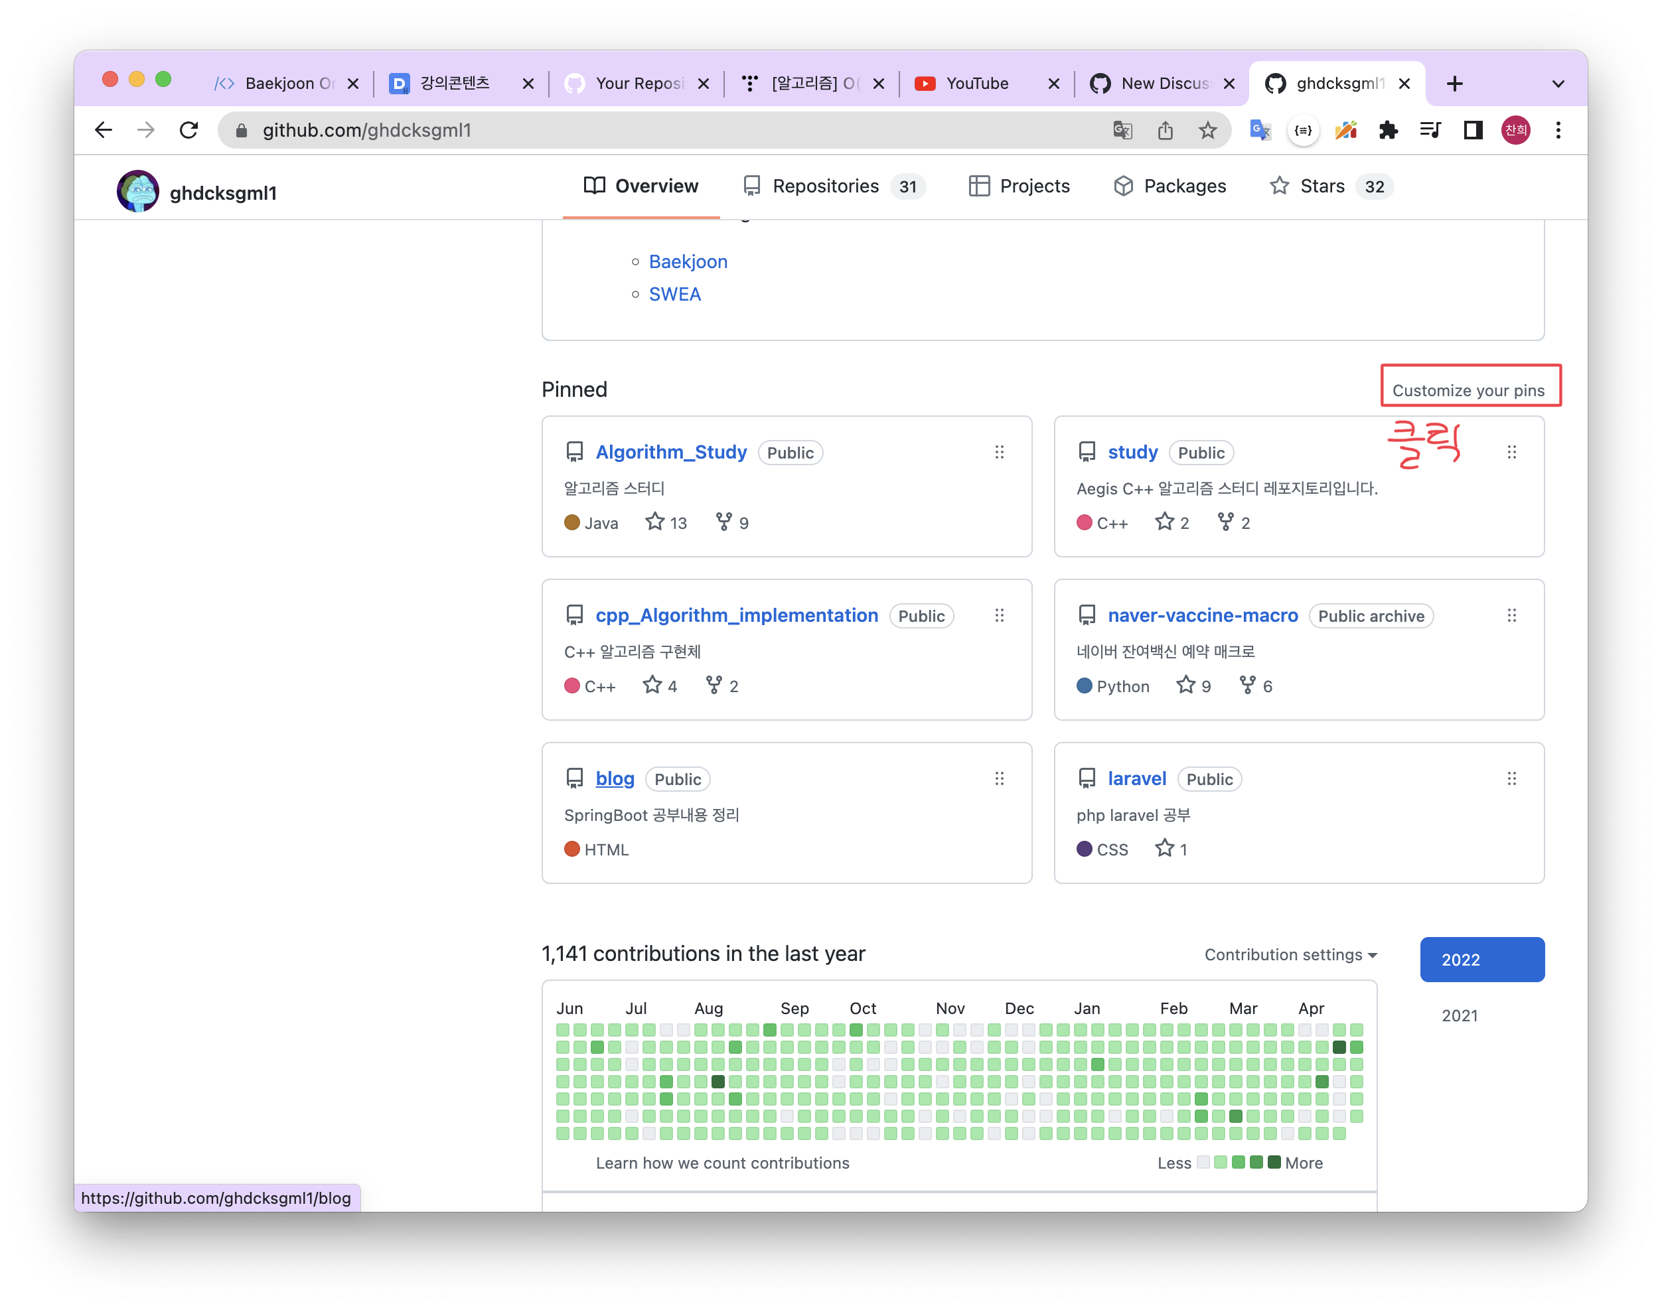Image resolution: width=1662 pixels, height=1310 pixels.
Task: Open the cpp_Algorithm_implementation repository link
Action: [x=736, y=615]
